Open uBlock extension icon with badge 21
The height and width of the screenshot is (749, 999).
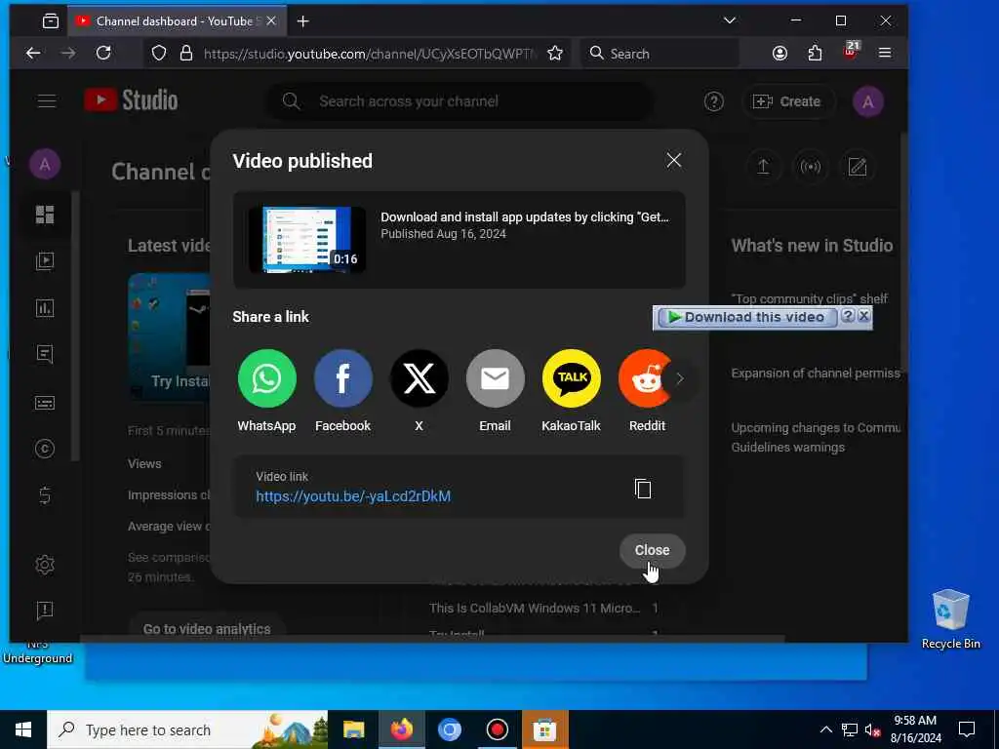(x=851, y=52)
